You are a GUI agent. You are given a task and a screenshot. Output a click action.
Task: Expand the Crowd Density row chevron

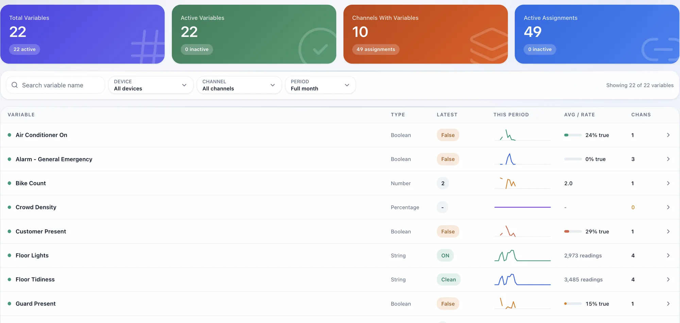point(668,207)
